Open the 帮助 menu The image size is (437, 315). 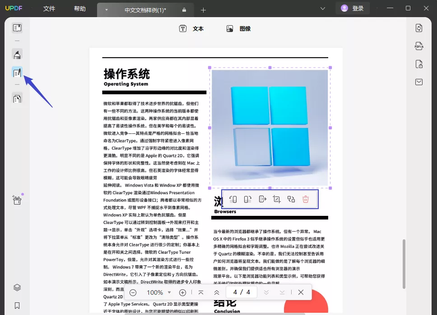(80, 9)
